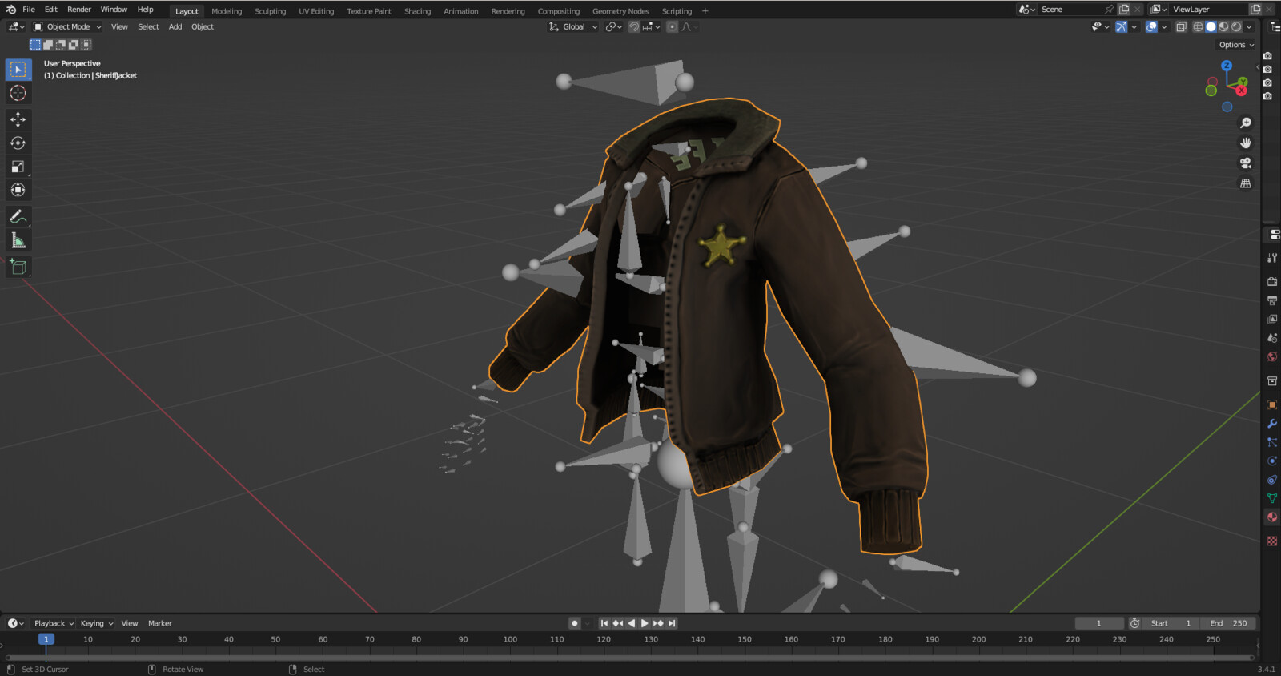
Task: Select the Move tool
Action: coord(18,119)
